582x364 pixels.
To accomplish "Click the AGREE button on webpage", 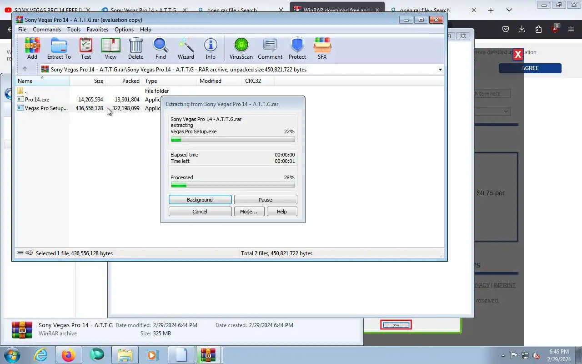I will pos(530,68).
